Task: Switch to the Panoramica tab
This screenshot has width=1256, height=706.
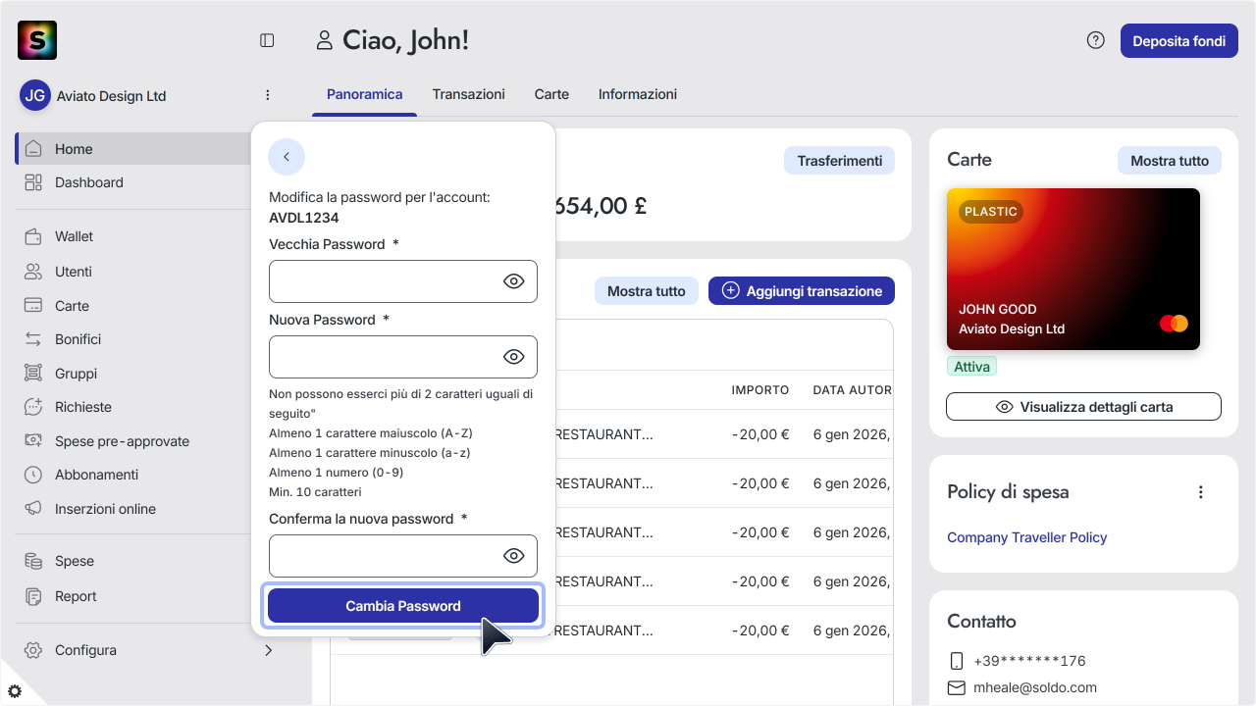Action: pyautogui.click(x=365, y=95)
